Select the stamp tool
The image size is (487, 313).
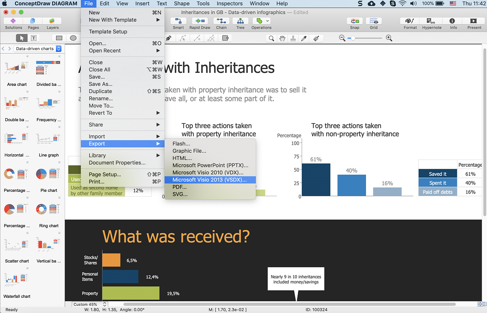tap(293, 38)
